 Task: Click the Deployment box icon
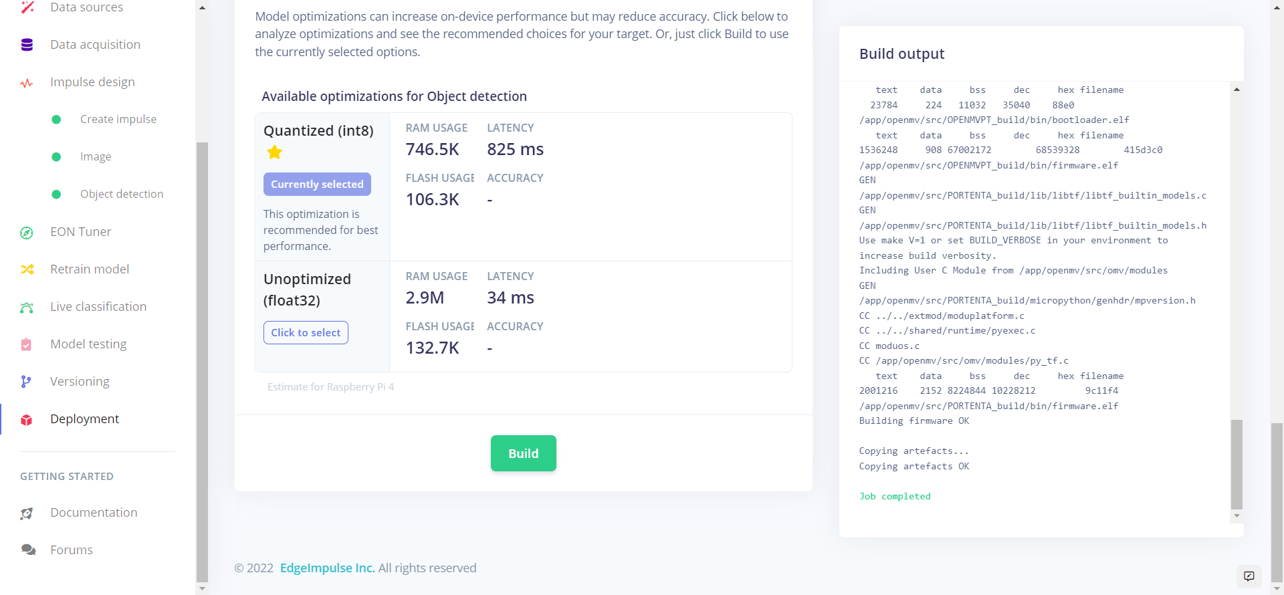(27, 420)
